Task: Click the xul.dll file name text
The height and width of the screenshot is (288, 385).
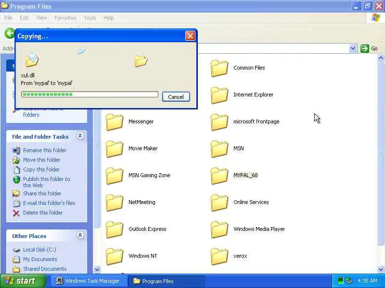Action: click(x=27, y=75)
